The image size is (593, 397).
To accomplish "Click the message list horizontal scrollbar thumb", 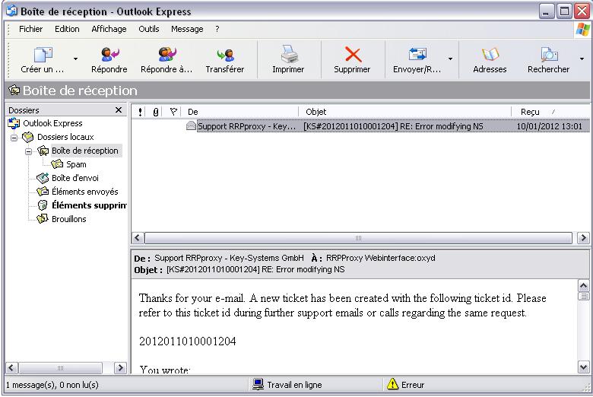I will 358,238.
